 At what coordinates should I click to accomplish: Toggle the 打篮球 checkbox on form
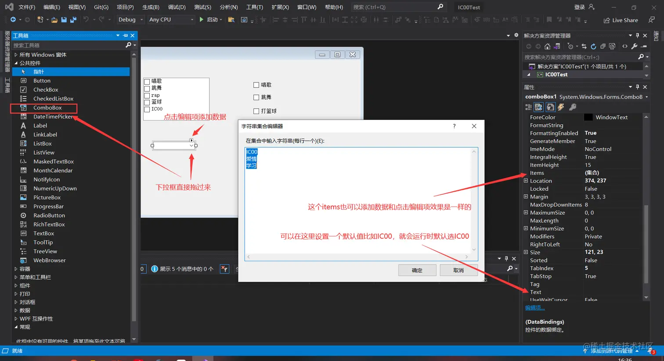point(256,111)
